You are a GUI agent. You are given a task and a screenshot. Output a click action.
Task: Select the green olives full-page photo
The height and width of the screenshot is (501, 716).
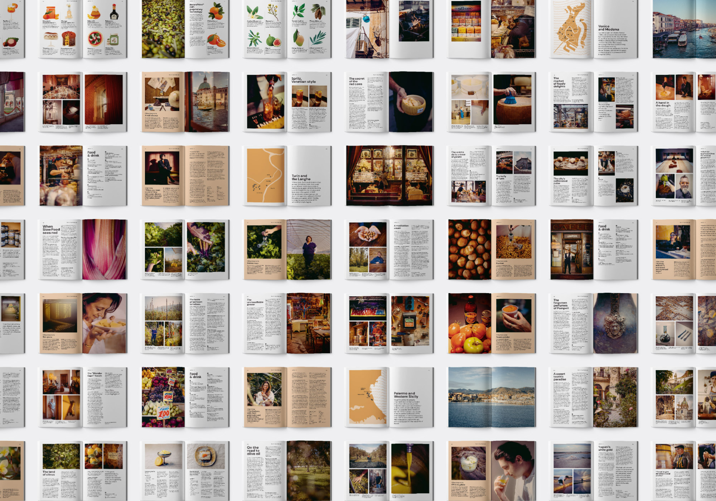coord(163,29)
